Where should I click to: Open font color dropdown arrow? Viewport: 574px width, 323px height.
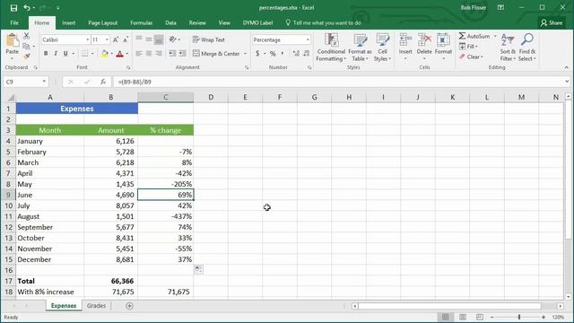pyautogui.click(x=127, y=54)
